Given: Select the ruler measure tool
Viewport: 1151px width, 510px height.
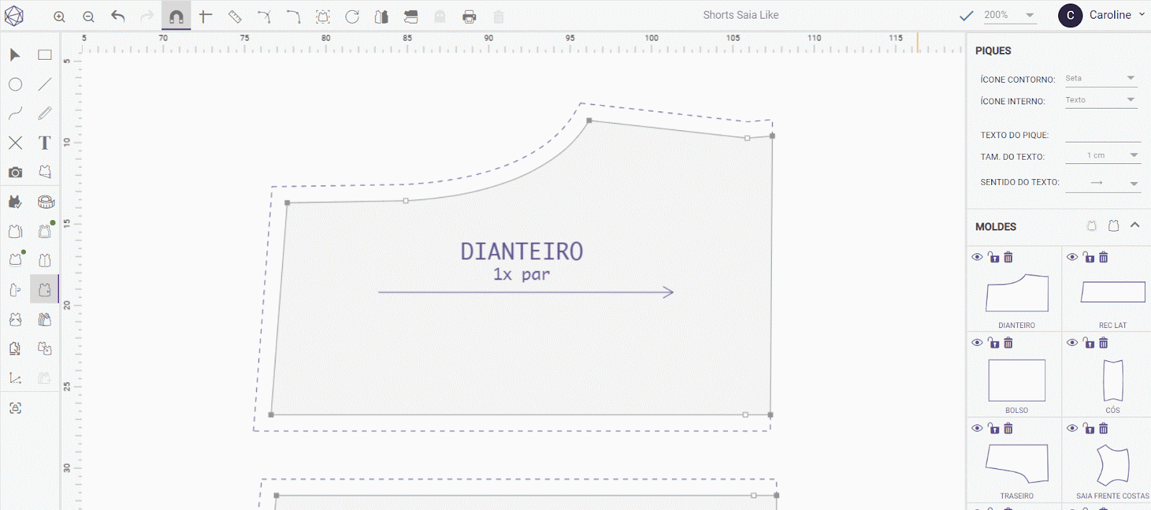Looking at the screenshot, I should [x=235, y=16].
